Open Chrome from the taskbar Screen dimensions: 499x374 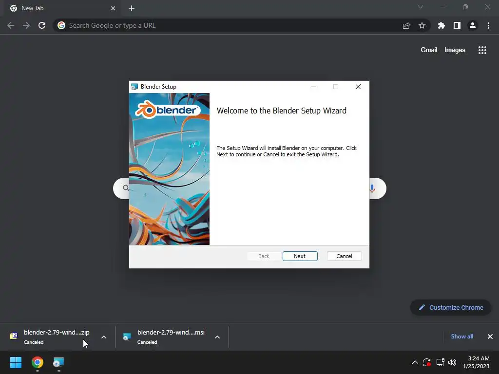[37, 362]
